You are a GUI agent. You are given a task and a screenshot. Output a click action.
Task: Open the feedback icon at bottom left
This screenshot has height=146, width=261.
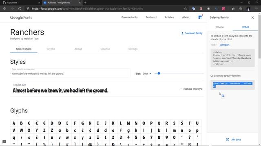point(4,142)
